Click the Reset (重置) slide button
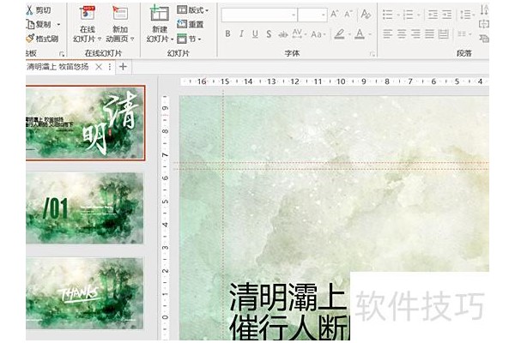 click(x=191, y=24)
